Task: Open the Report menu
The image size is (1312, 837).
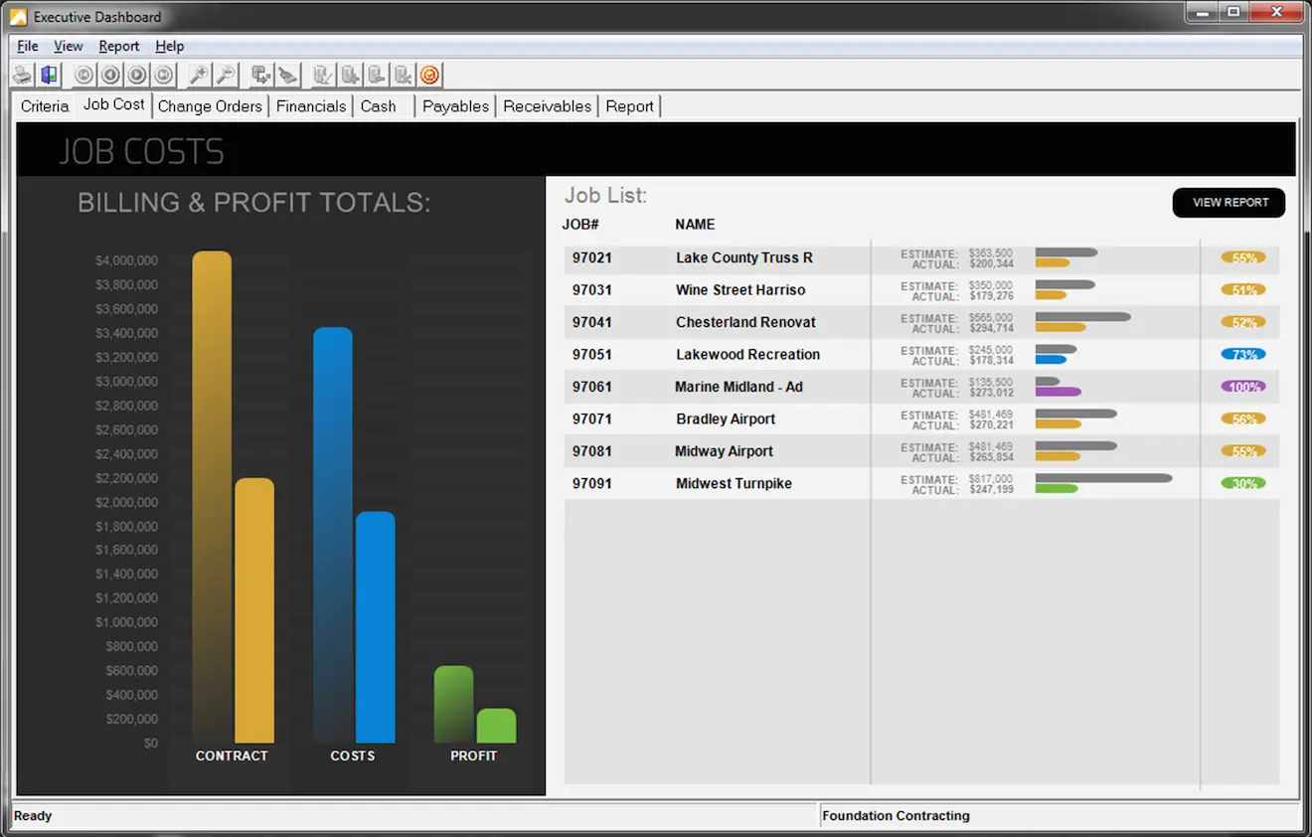Action: [x=118, y=46]
